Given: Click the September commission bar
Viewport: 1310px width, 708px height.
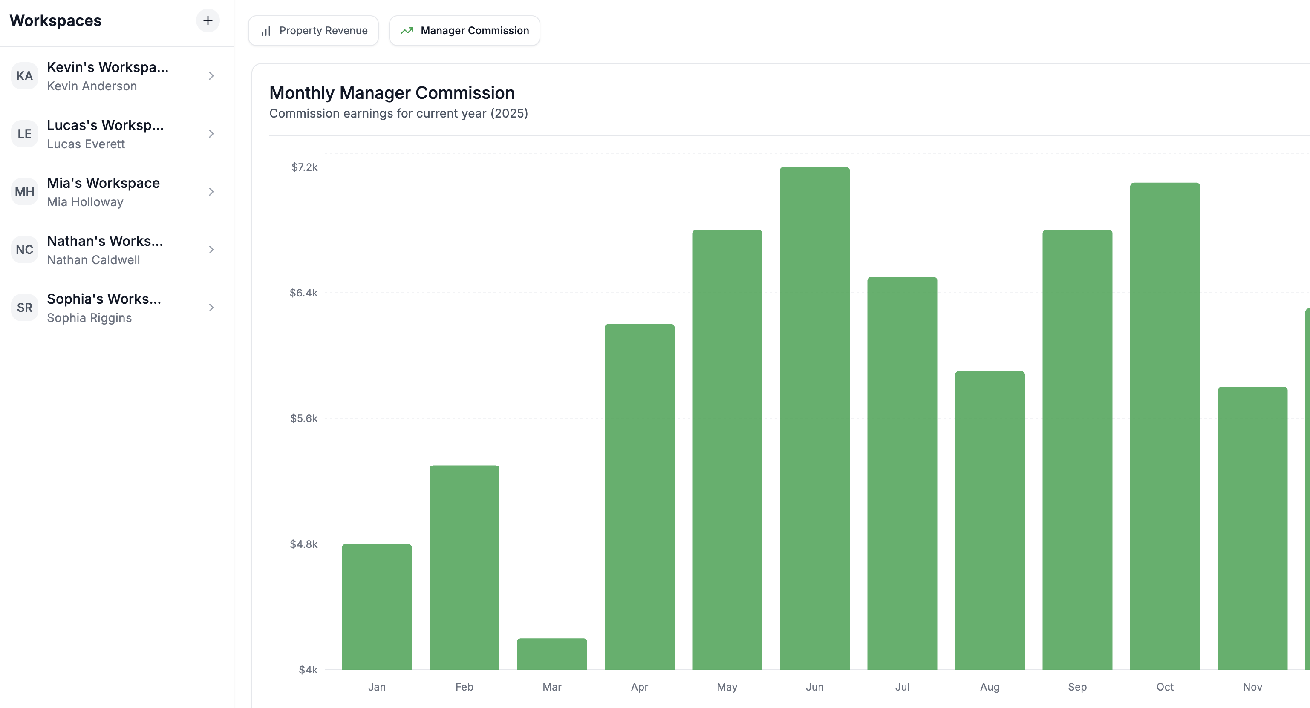Looking at the screenshot, I should (1078, 450).
